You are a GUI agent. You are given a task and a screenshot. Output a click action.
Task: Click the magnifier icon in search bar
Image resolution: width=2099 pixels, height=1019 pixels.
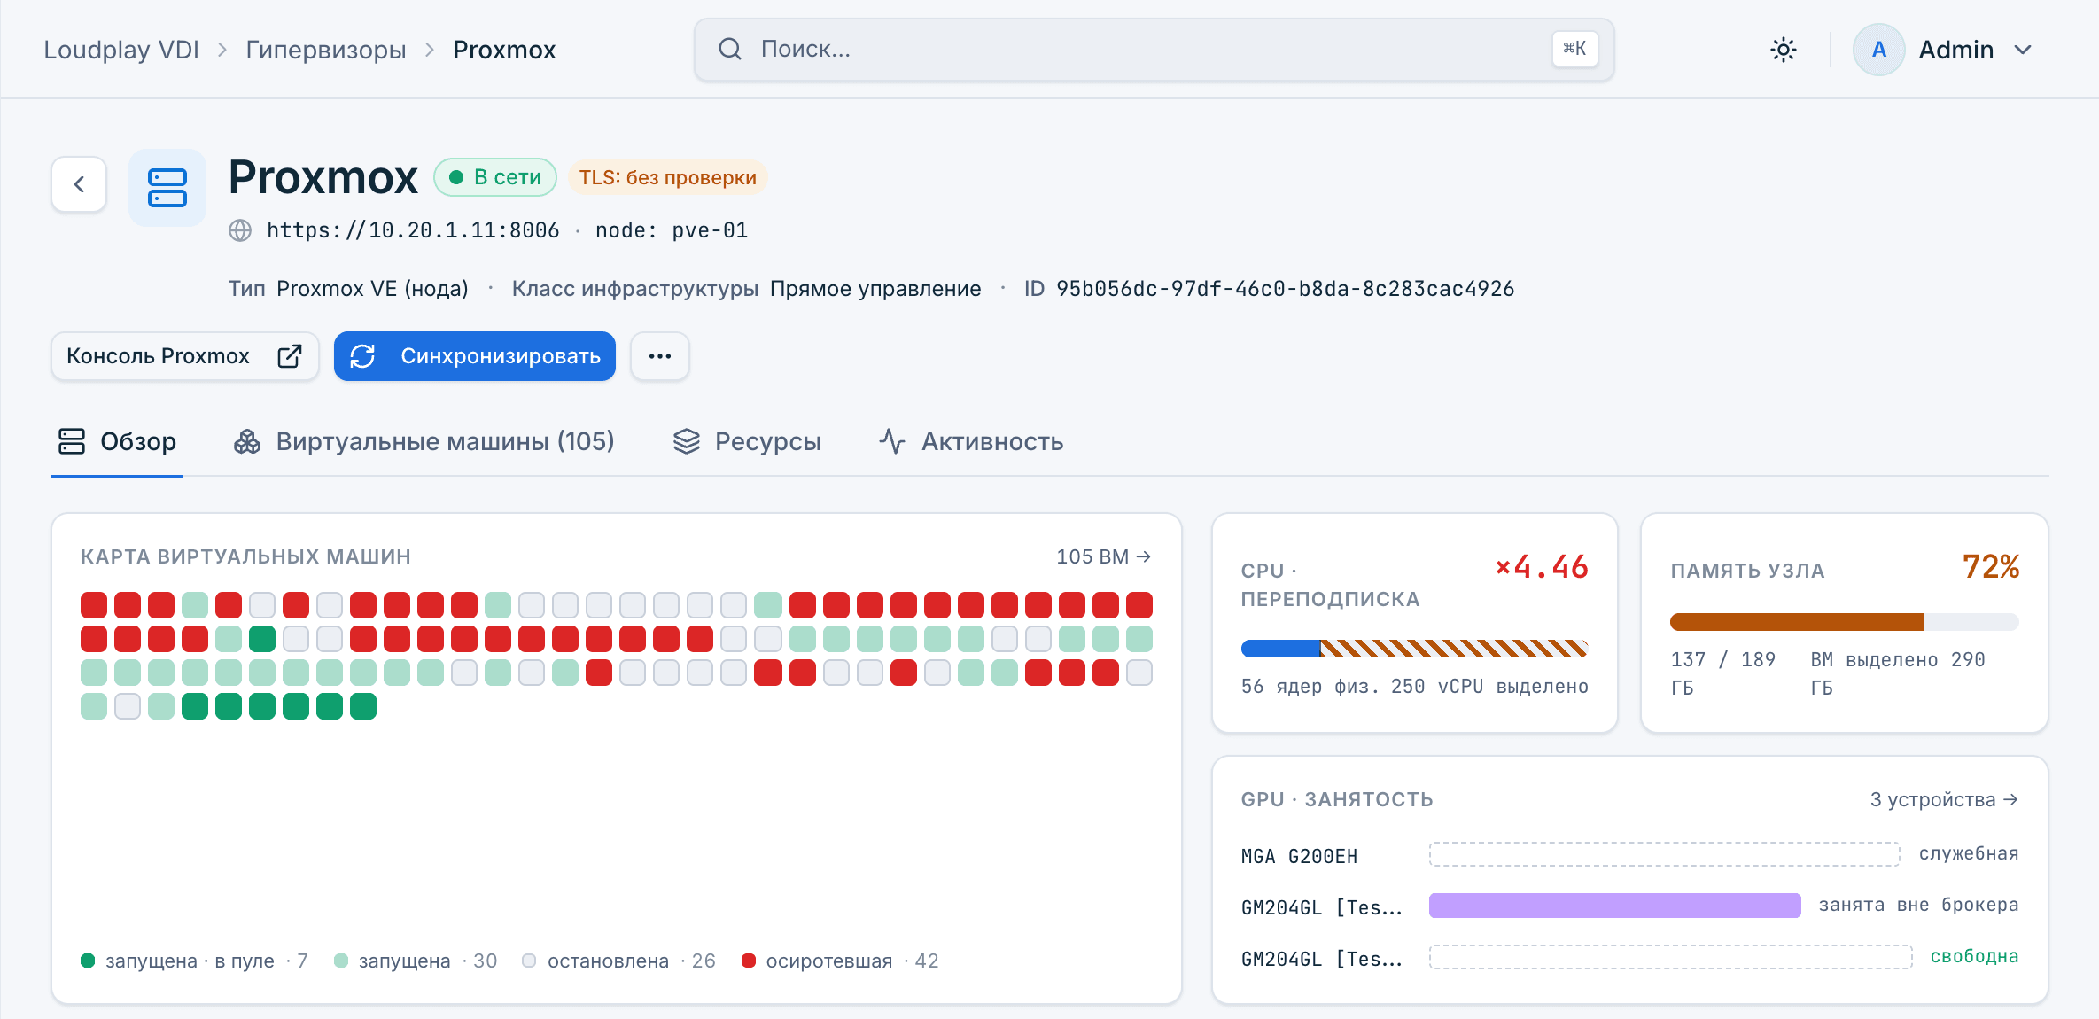[x=730, y=49]
